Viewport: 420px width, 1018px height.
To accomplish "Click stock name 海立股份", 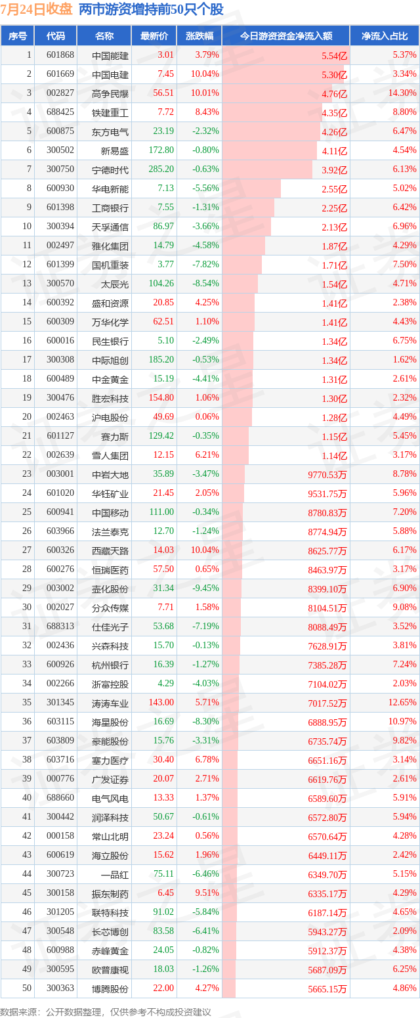I will 110,855.
